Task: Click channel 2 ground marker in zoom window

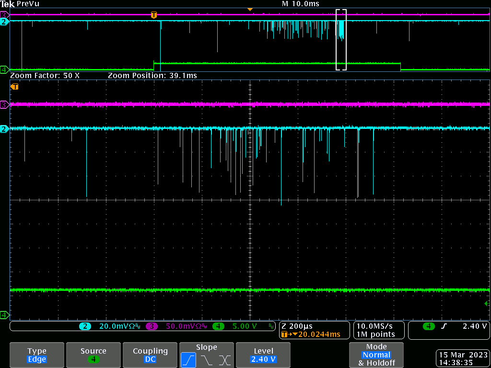Action: (x=4, y=129)
